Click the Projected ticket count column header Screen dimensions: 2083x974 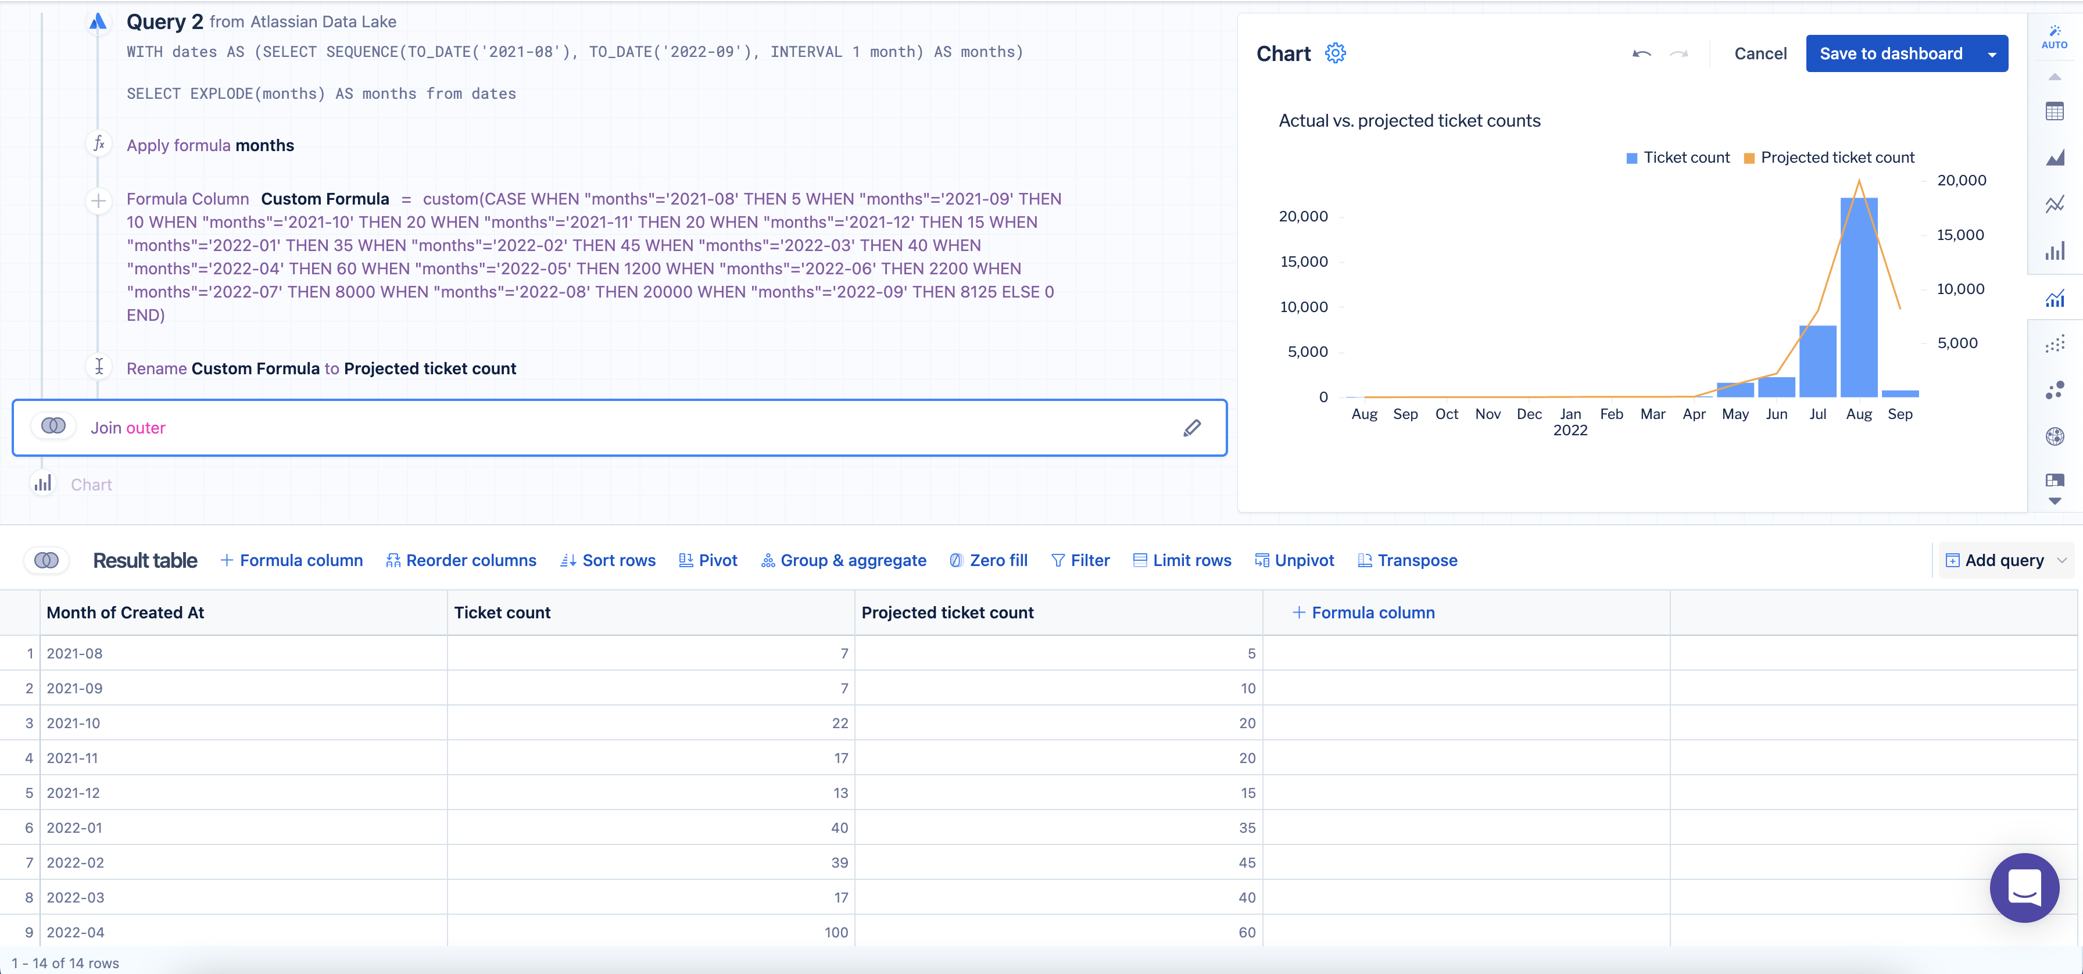(x=947, y=613)
